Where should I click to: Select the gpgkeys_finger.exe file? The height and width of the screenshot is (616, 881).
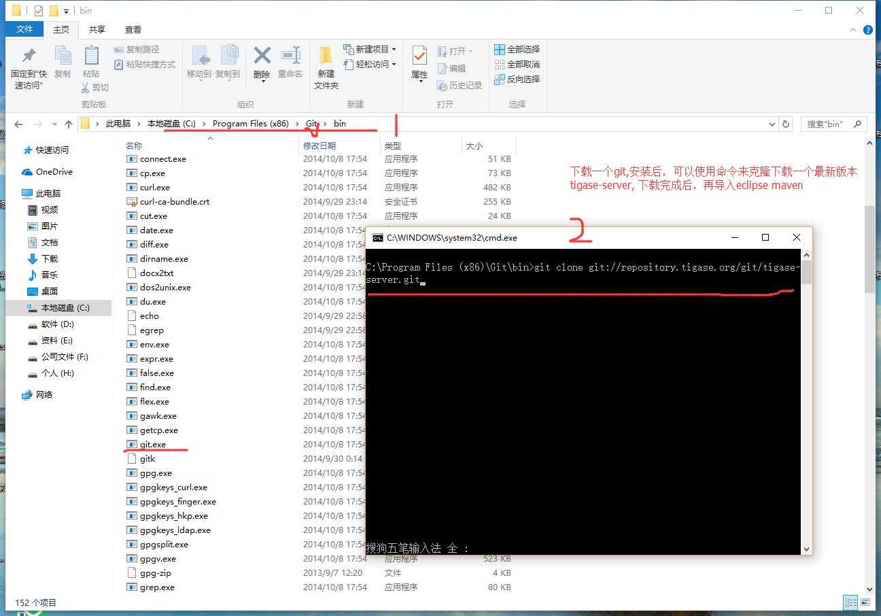coord(178,502)
